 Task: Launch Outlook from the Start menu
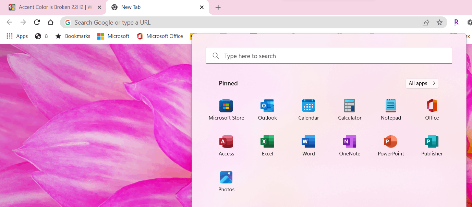[267, 109]
